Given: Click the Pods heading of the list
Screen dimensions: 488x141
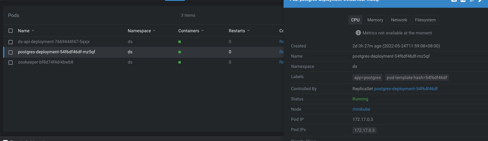Looking at the screenshot, I should tap(14, 15).
